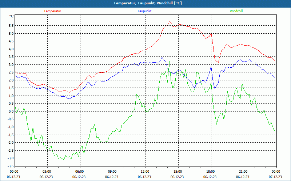Click the red temperature peak near 14:00
Screen dimensions: 291x181
pos(169,22)
